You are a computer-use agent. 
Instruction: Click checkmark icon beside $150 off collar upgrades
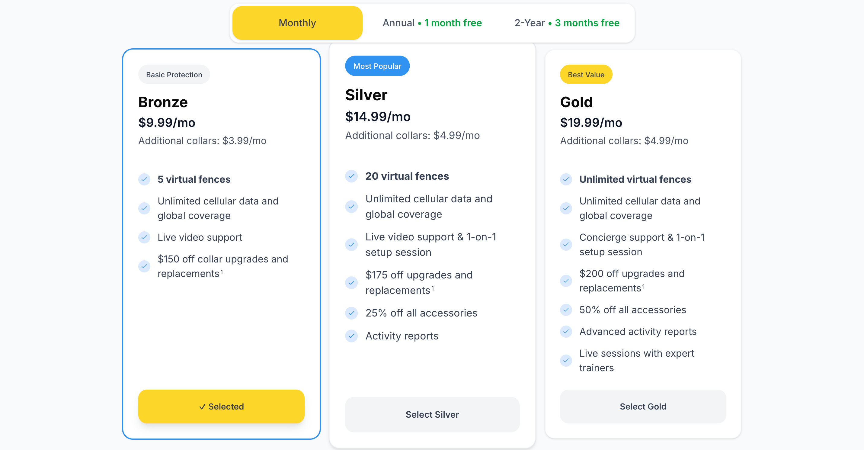144,266
